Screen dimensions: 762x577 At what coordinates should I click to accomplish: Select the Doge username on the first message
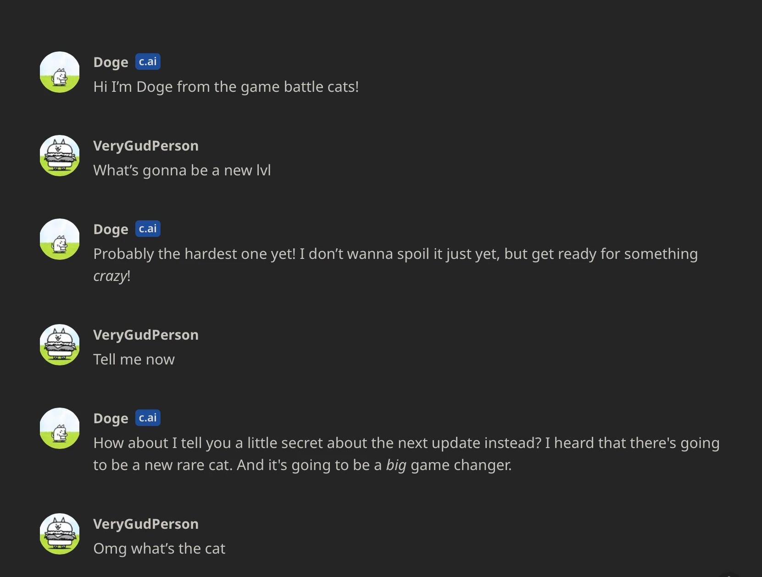pos(110,62)
